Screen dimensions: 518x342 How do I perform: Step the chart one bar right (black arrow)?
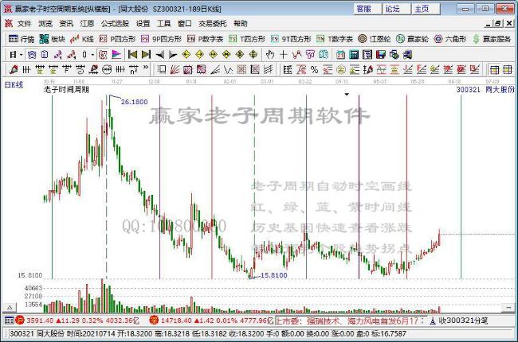pos(173,54)
